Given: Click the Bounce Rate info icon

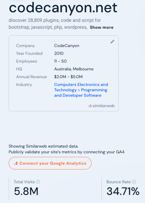Looking at the screenshot, I should 134,182.
